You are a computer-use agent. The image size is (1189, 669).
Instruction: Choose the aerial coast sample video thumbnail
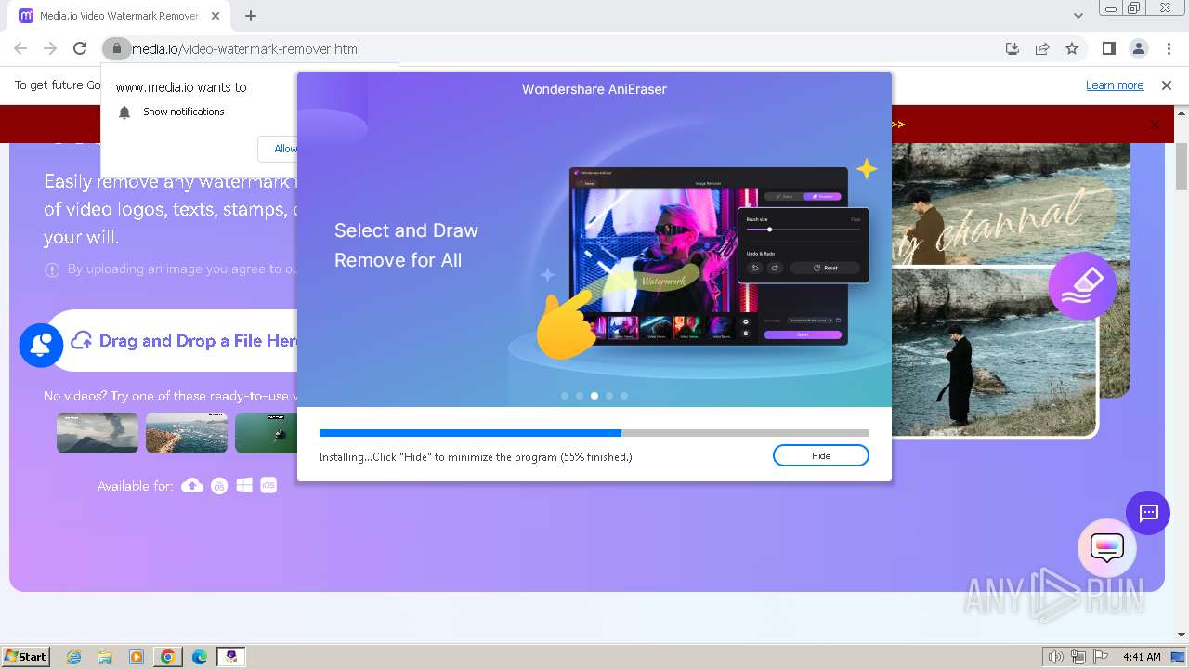187,433
